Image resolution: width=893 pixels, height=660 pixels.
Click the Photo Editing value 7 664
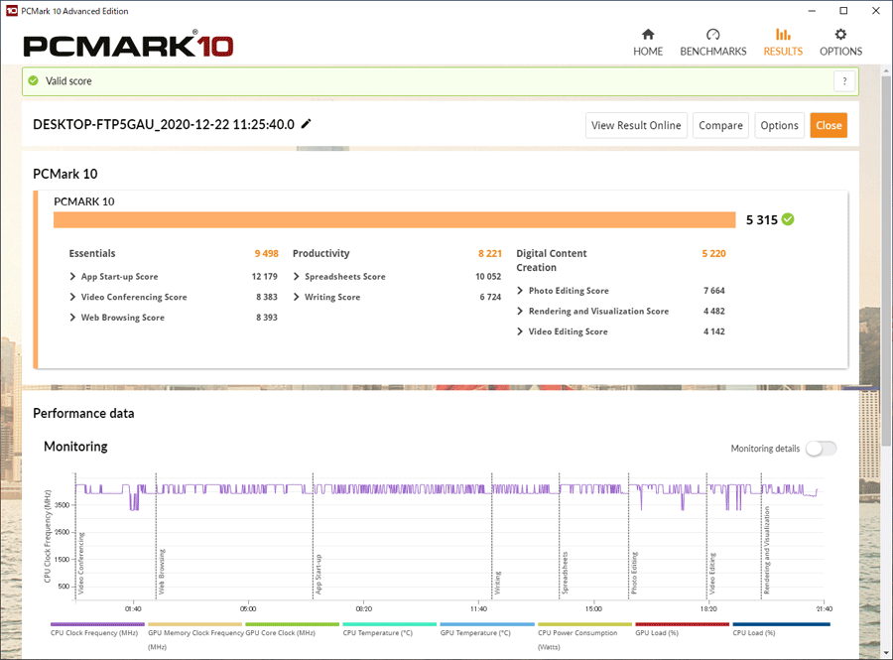[x=714, y=291]
